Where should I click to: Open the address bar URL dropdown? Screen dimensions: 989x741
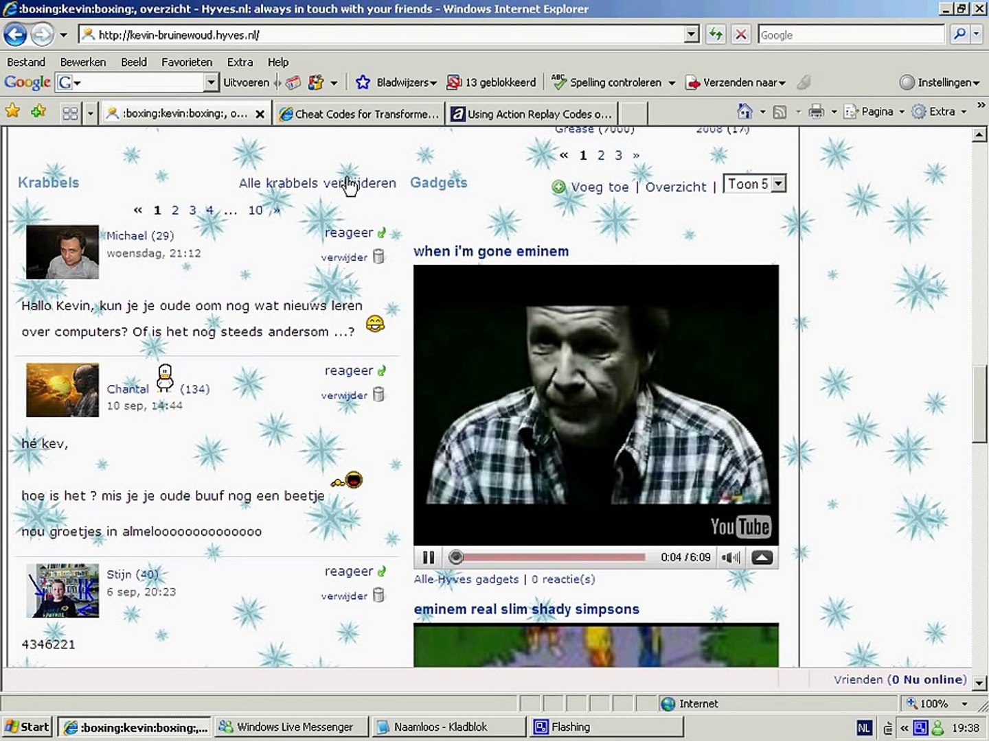point(692,34)
